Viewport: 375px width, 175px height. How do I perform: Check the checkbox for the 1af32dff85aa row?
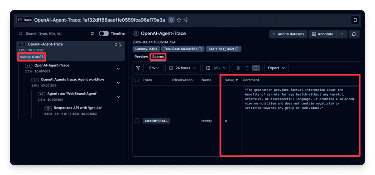[137, 121]
